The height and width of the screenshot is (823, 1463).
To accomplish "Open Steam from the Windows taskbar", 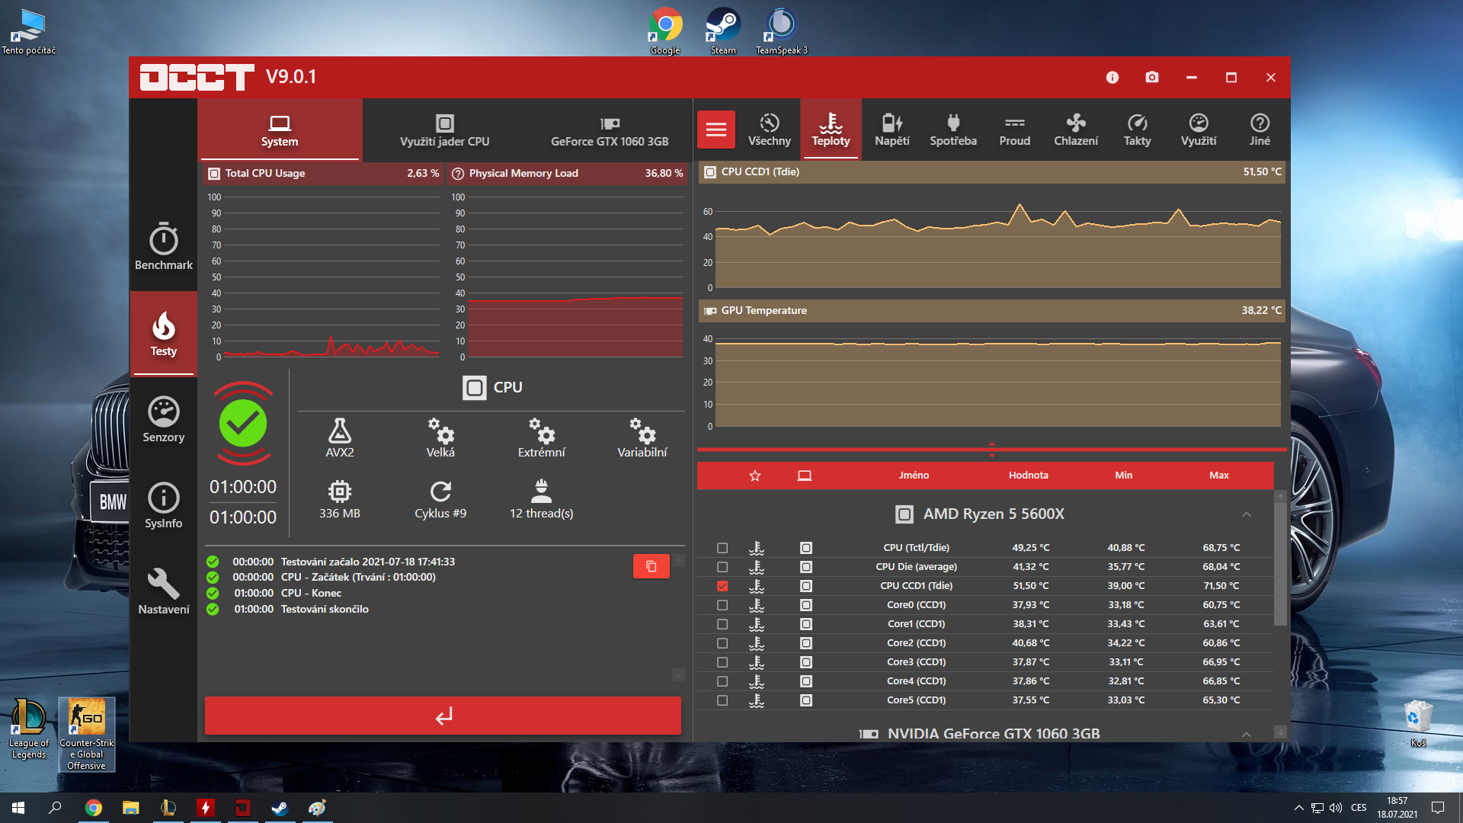I will tap(280, 808).
